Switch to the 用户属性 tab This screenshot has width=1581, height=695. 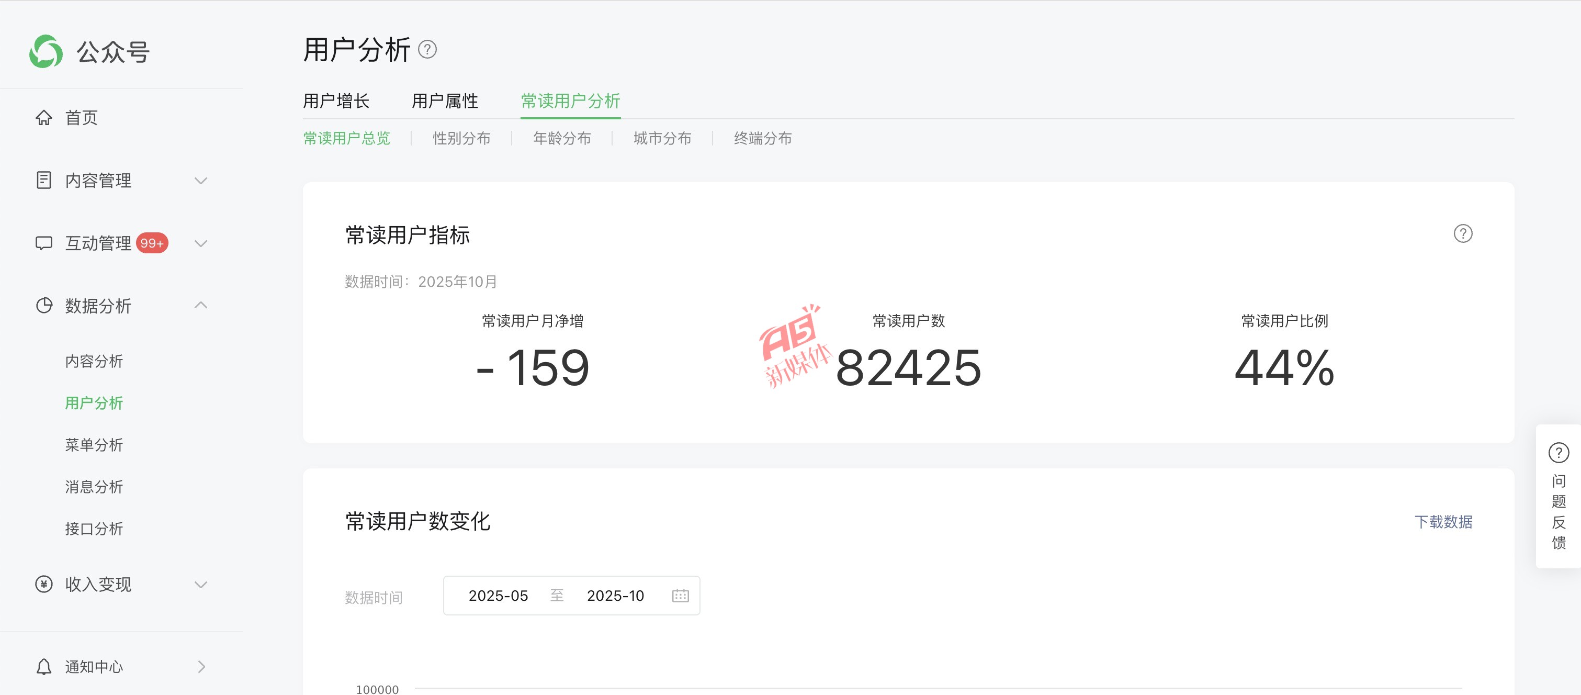(445, 102)
